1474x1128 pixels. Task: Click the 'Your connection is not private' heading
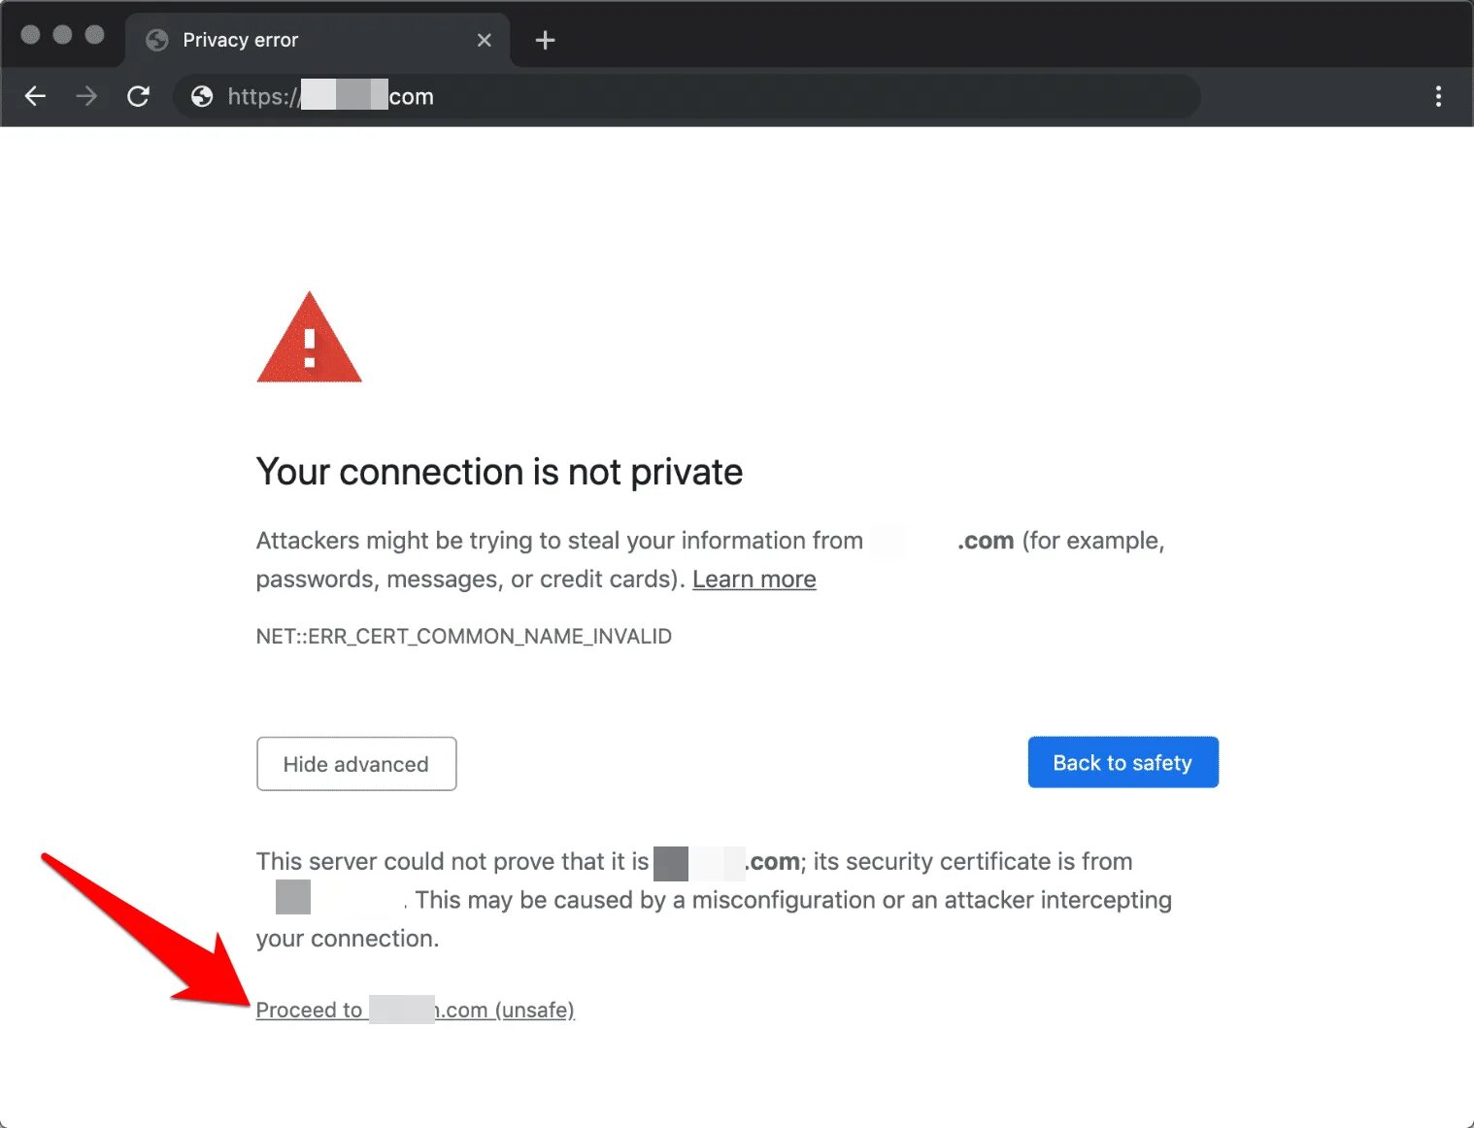[x=499, y=473]
